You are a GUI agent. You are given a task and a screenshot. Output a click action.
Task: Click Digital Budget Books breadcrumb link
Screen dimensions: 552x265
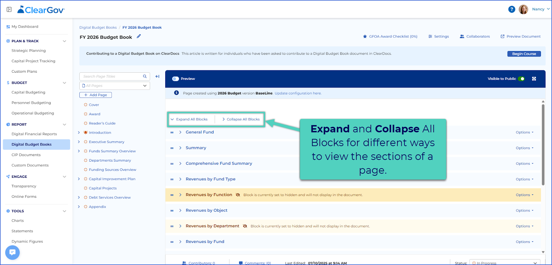click(98, 28)
